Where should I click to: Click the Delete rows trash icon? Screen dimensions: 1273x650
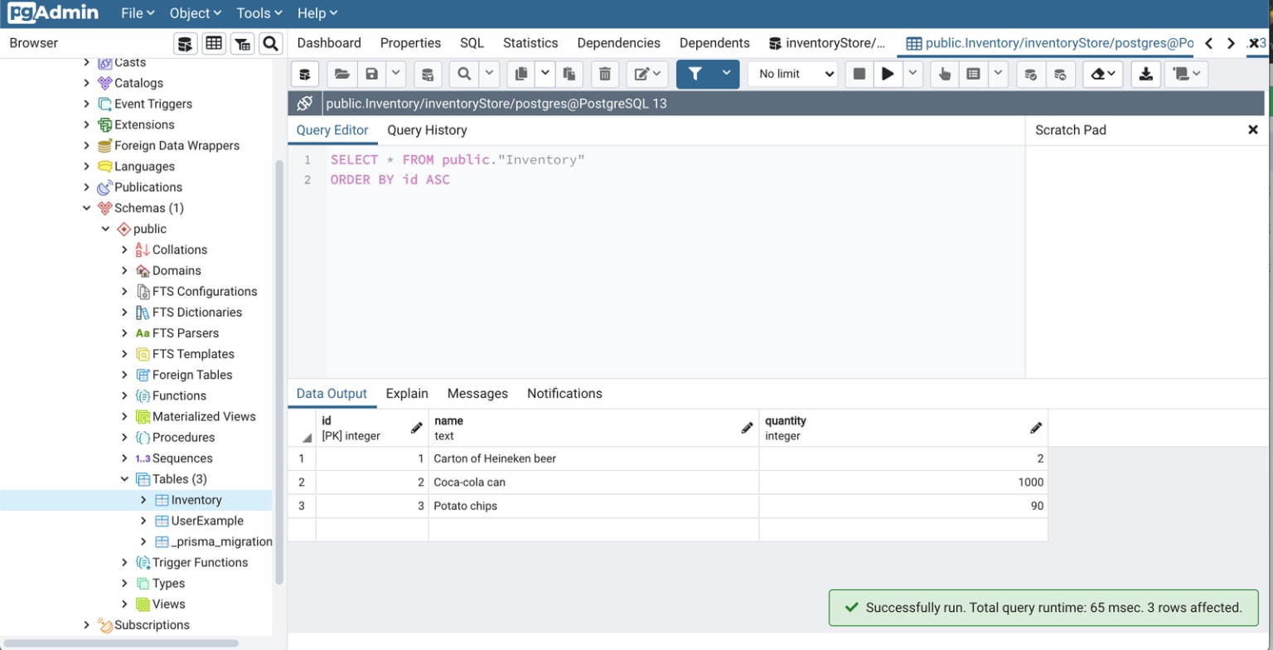[x=605, y=74]
